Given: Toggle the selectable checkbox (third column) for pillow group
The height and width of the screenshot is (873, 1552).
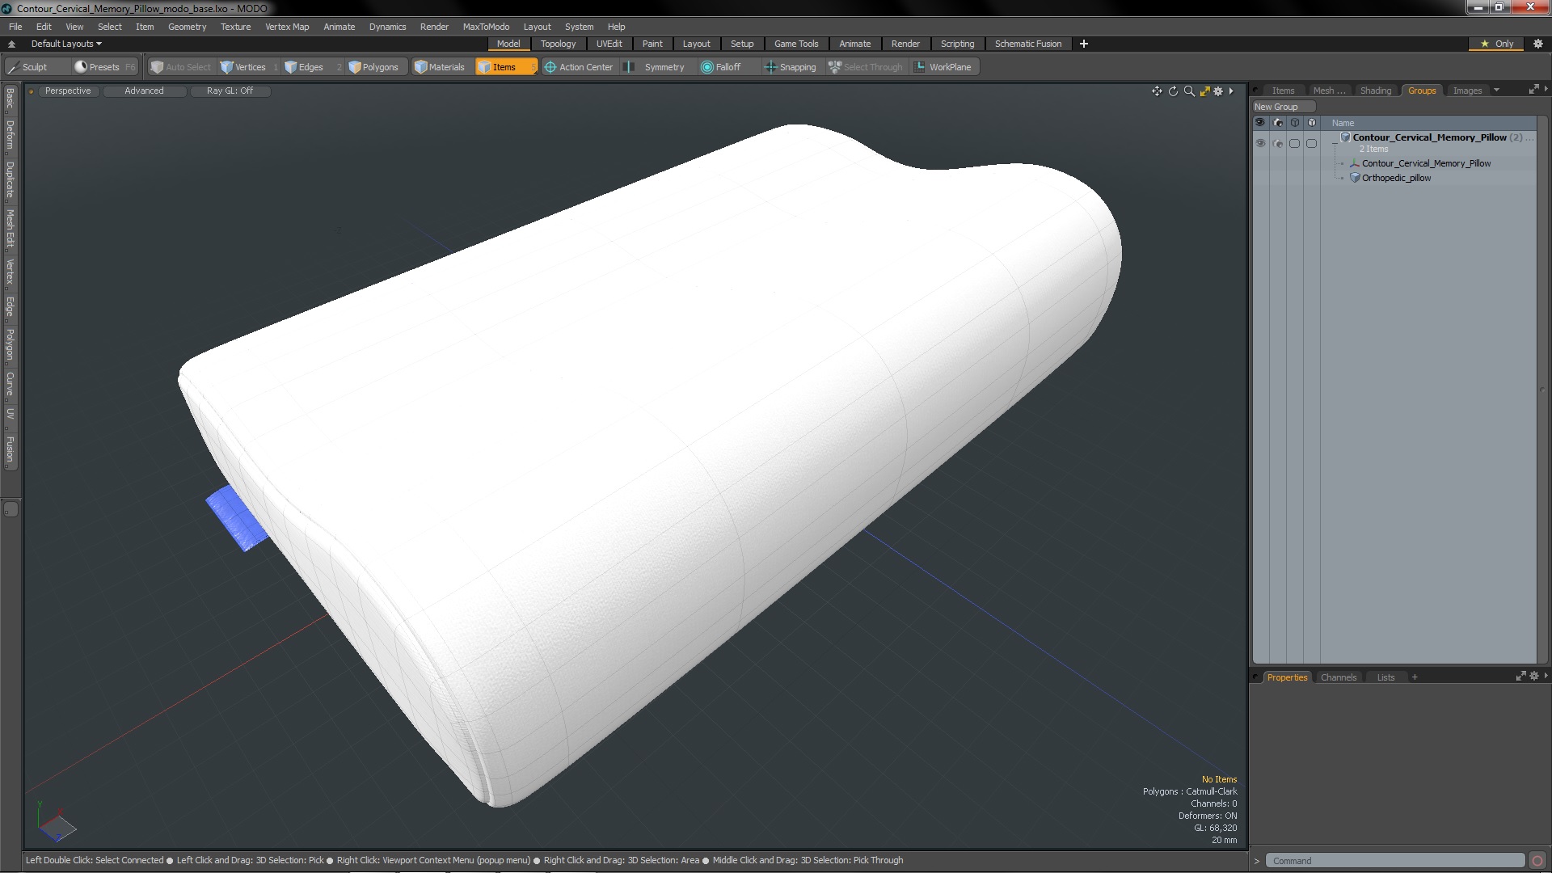Looking at the screenshot, I should coord(1294,143).
